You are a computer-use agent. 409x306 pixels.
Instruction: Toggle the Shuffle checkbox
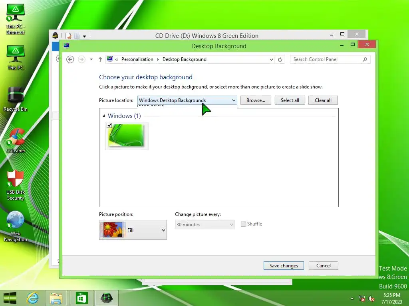click(x=243, y=224)
